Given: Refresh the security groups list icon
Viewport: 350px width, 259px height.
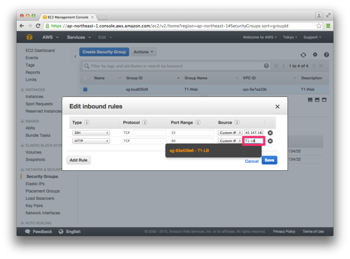Looking at the screenshot, I should point(303,55).
